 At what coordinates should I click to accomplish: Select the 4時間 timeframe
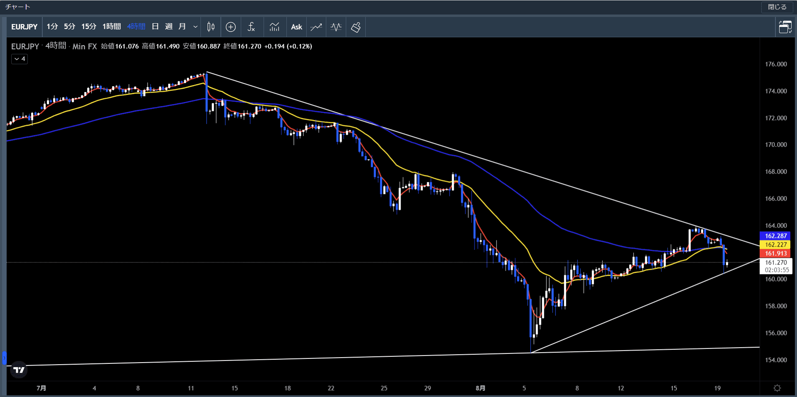(x=136, y=27)
